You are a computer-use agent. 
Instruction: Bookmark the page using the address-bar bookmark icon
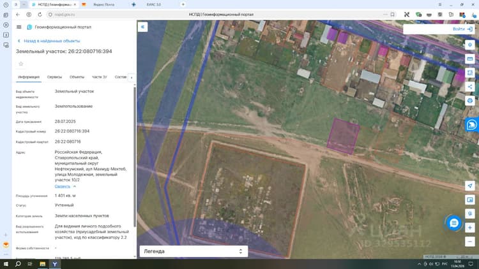[393, 14]
